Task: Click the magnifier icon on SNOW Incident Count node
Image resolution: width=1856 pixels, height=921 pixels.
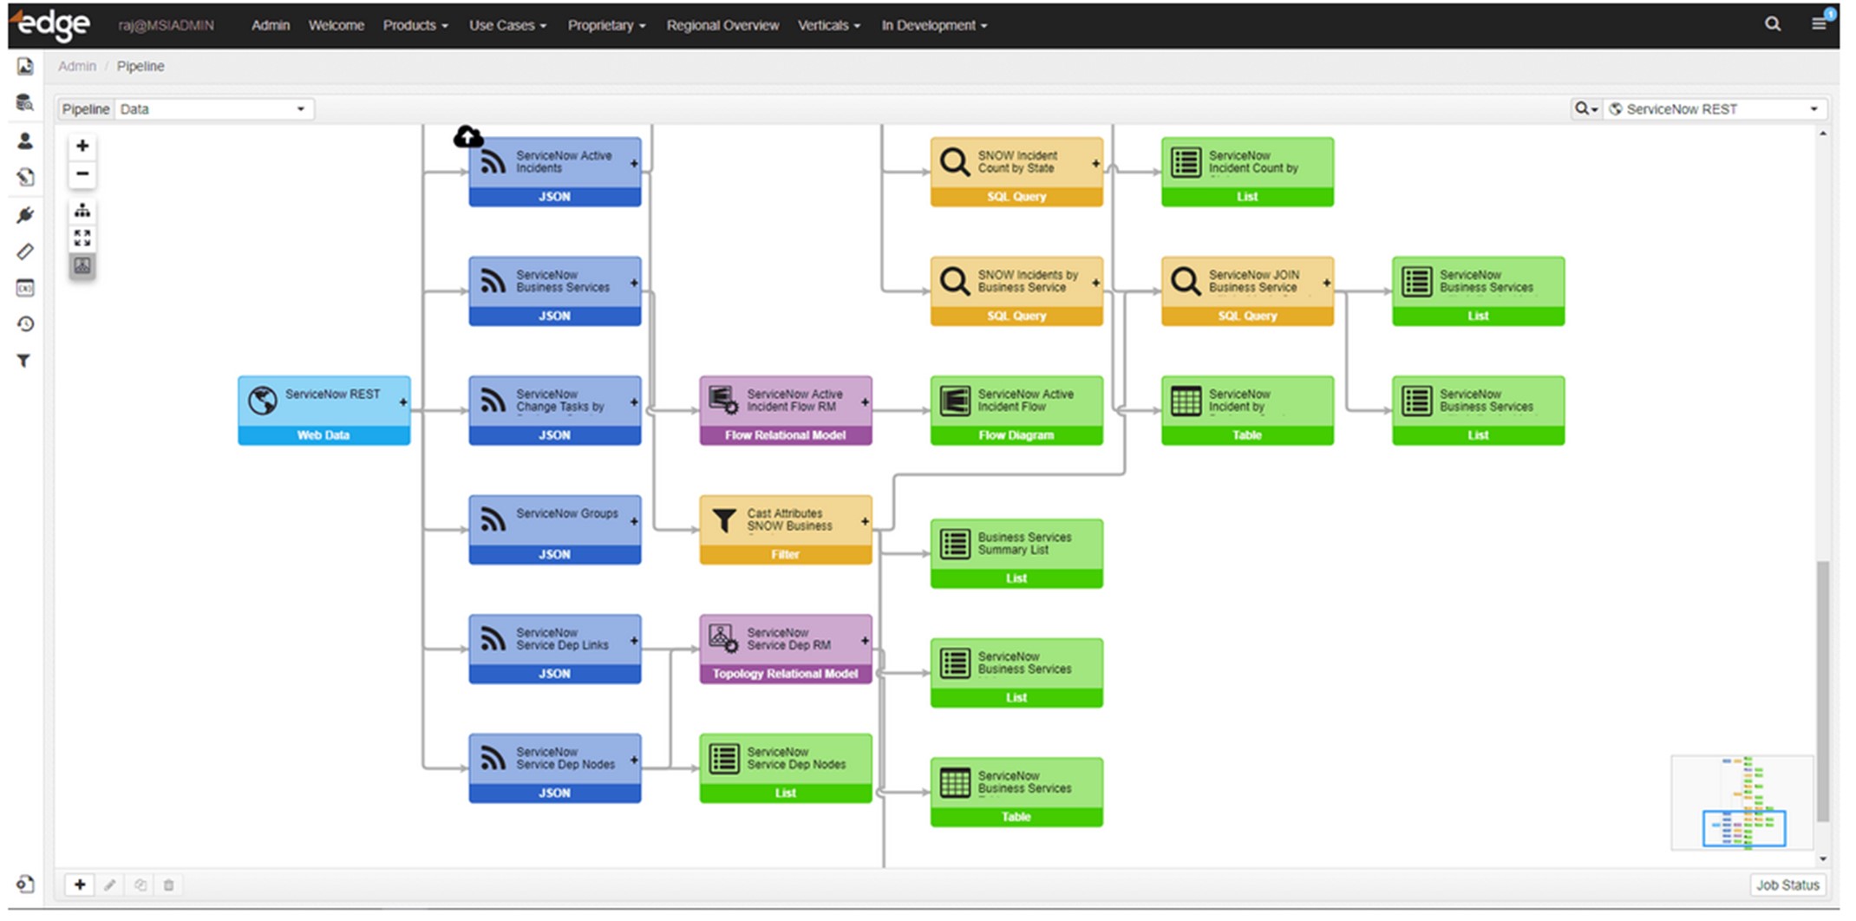Action: tap(954, 161)
